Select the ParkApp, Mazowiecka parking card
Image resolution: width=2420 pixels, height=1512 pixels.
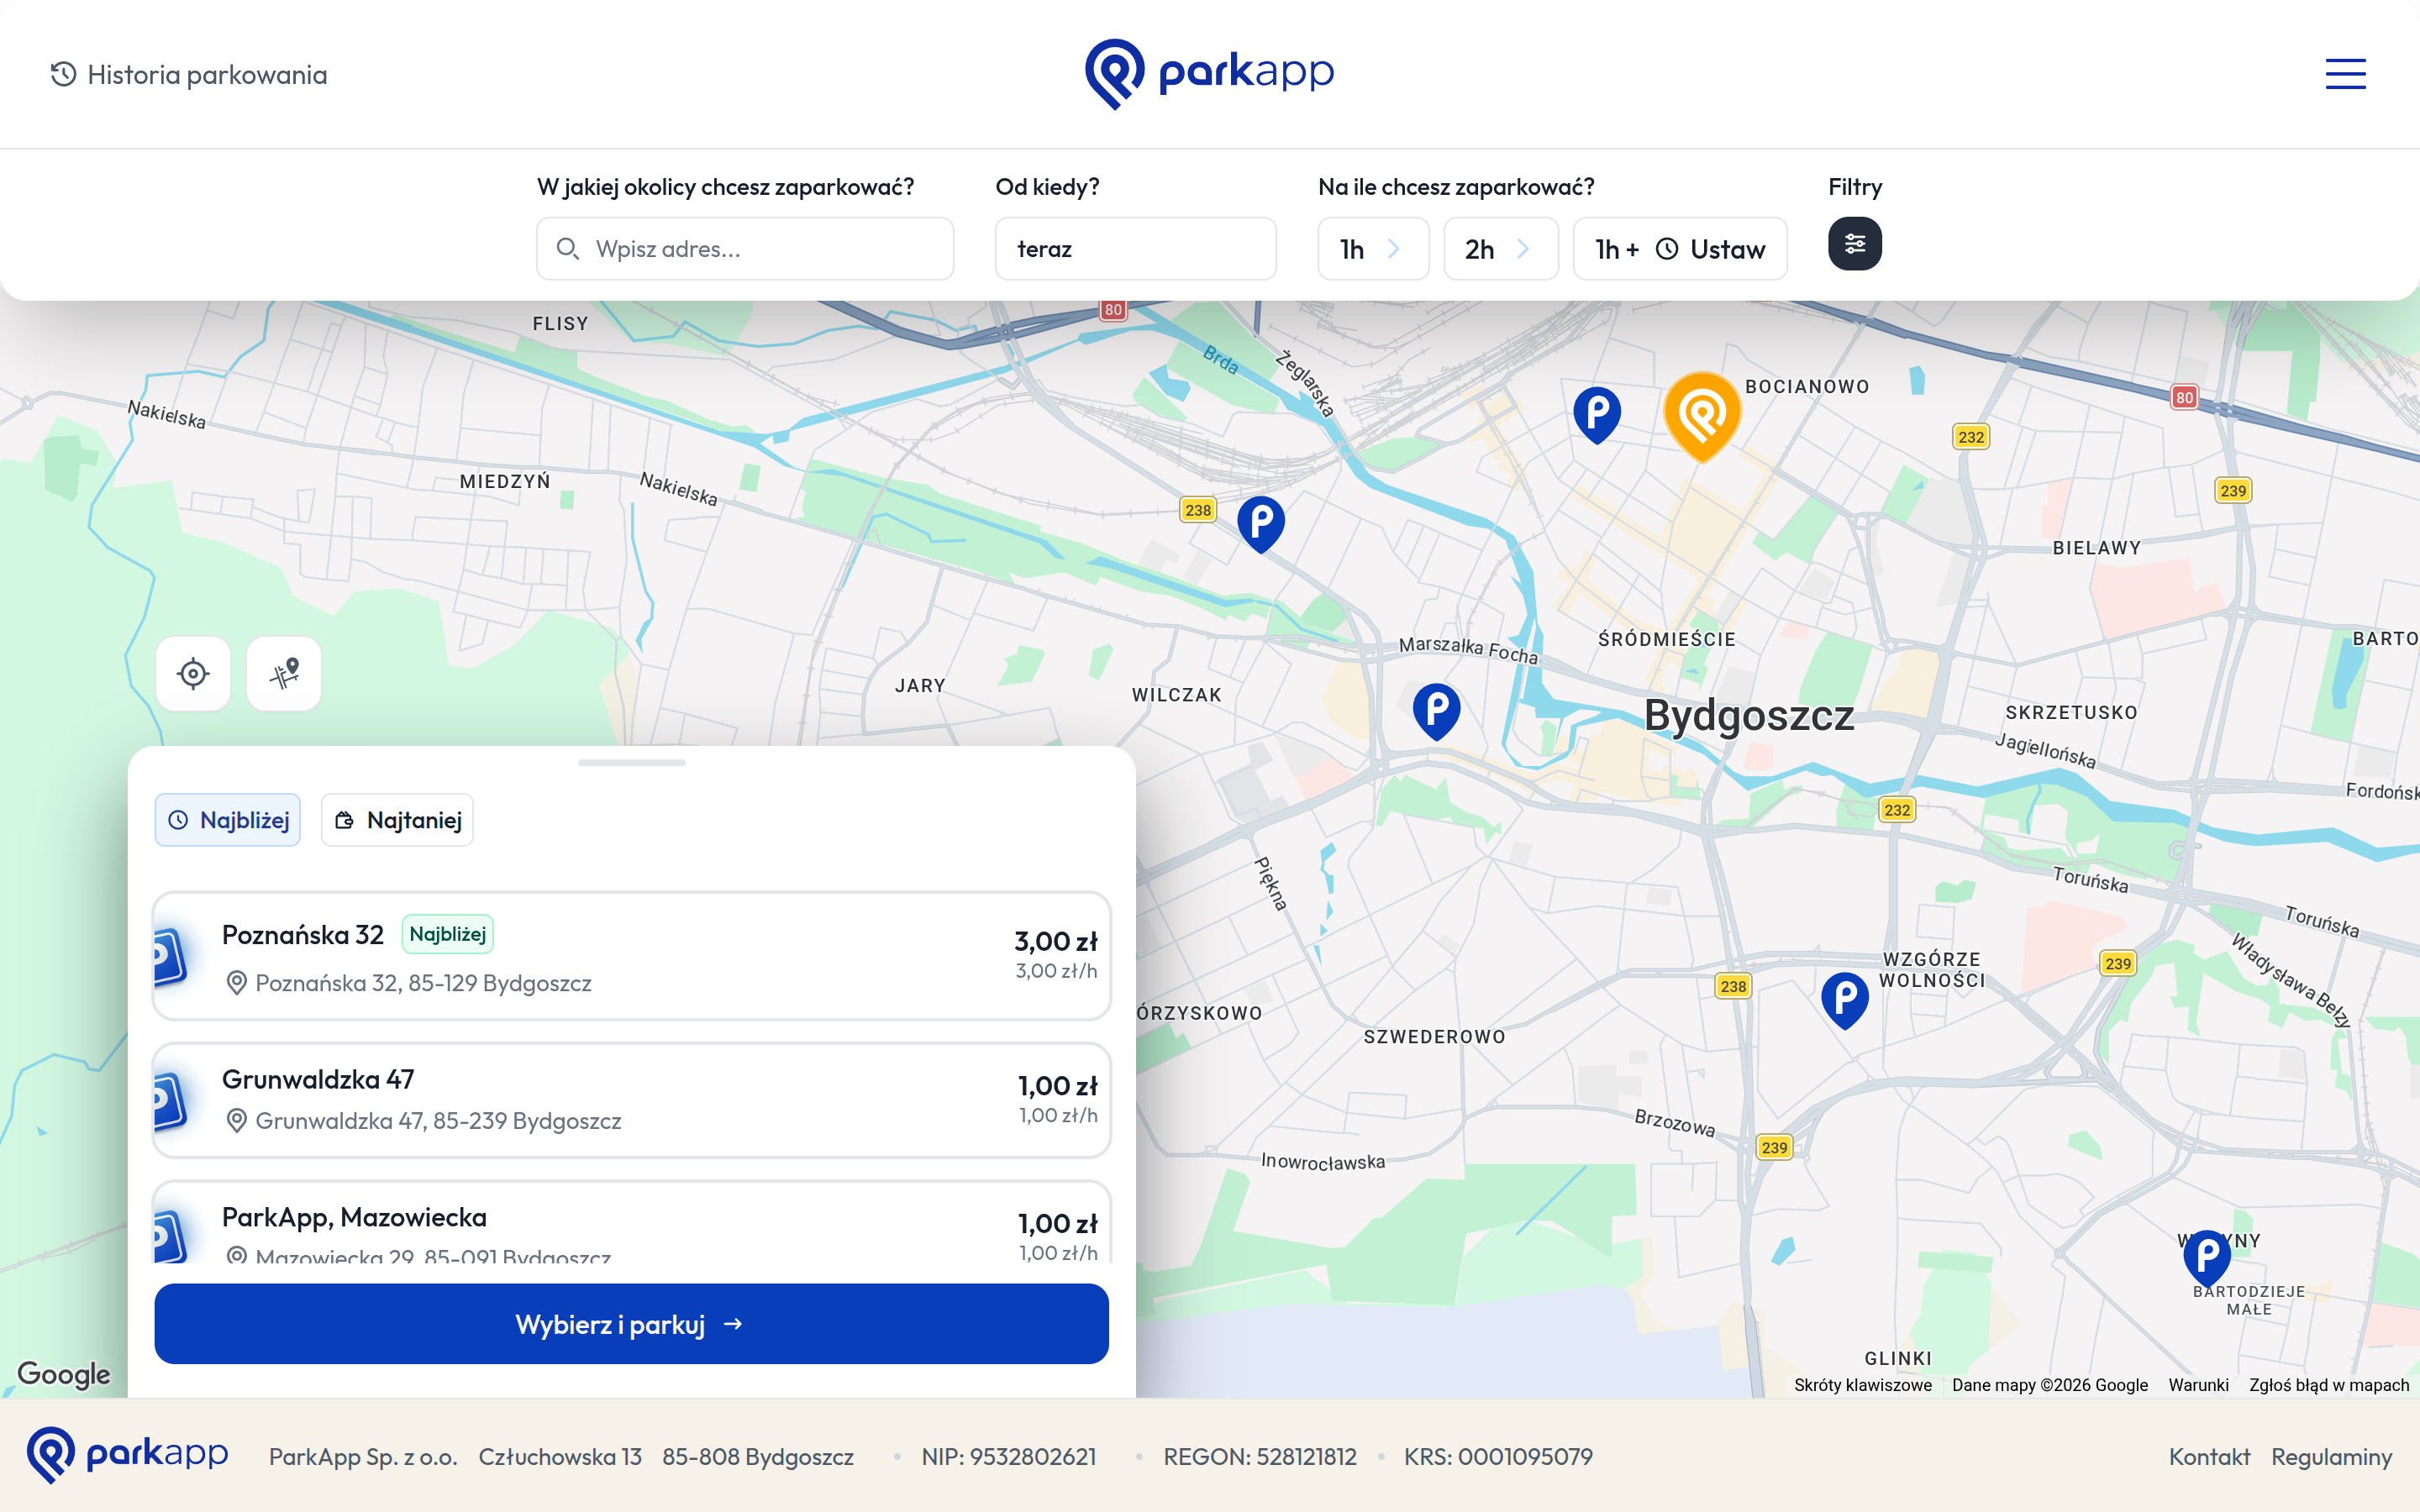tap(631, 1222)
